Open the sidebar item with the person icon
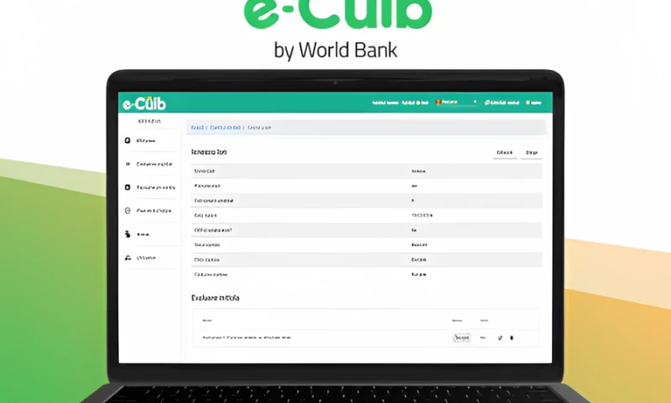The width and height of the screenshot is (671, 403). point(151,234)
